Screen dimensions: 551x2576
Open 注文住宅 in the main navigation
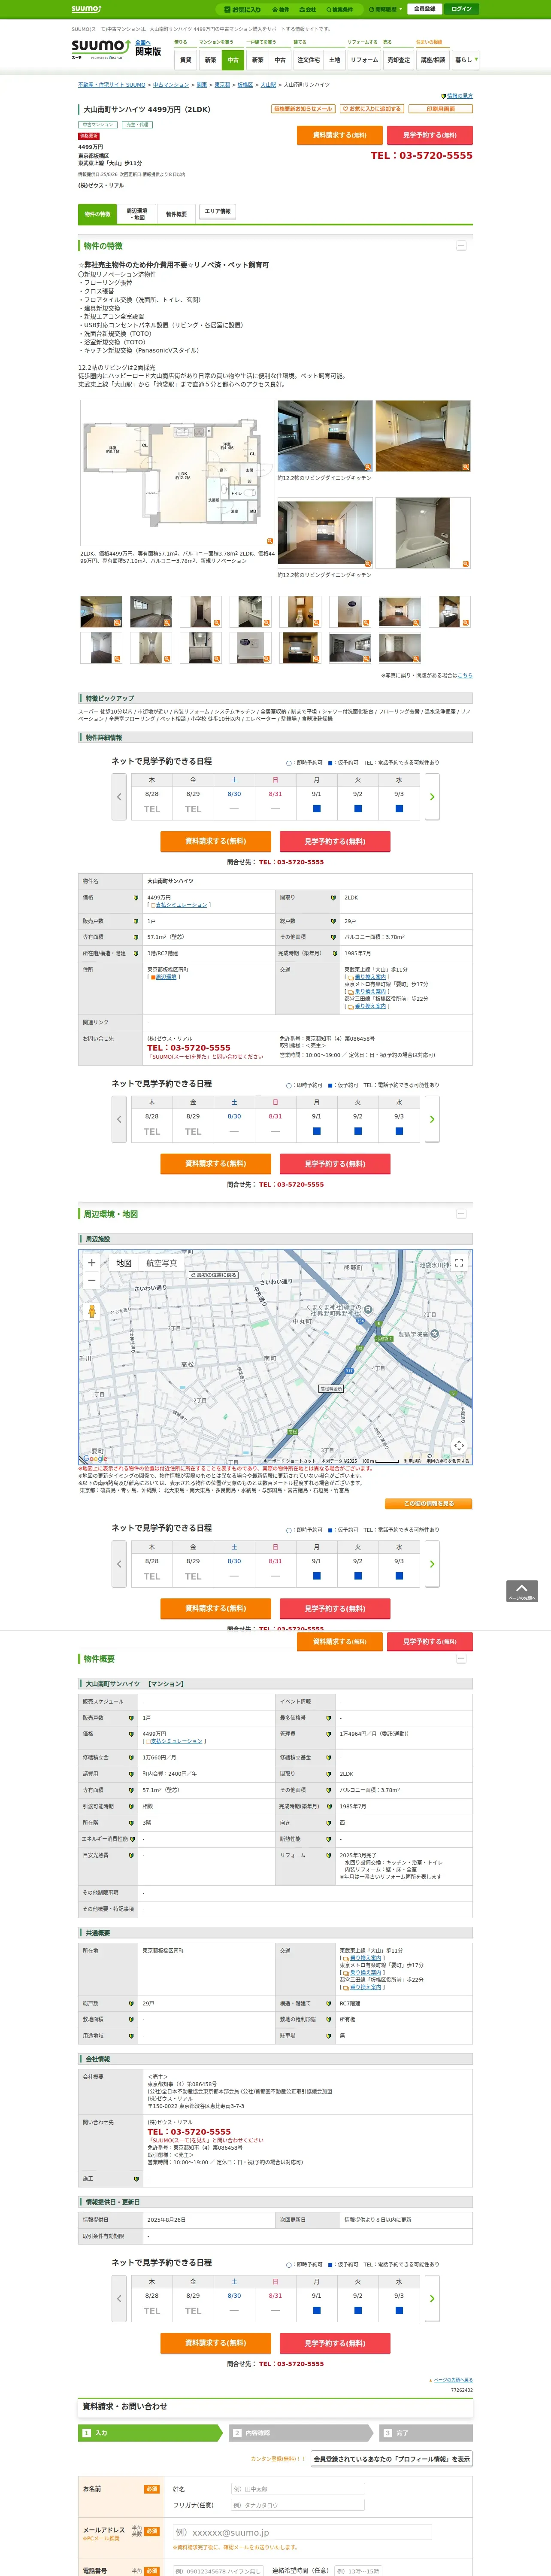tap(308, 60)
